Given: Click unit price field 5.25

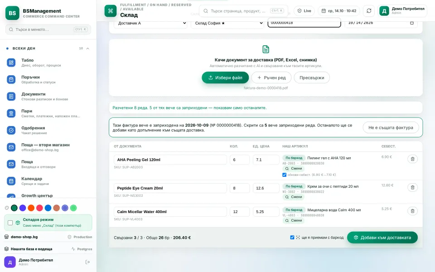Looking at the screenshot, I should coord(266,212).
